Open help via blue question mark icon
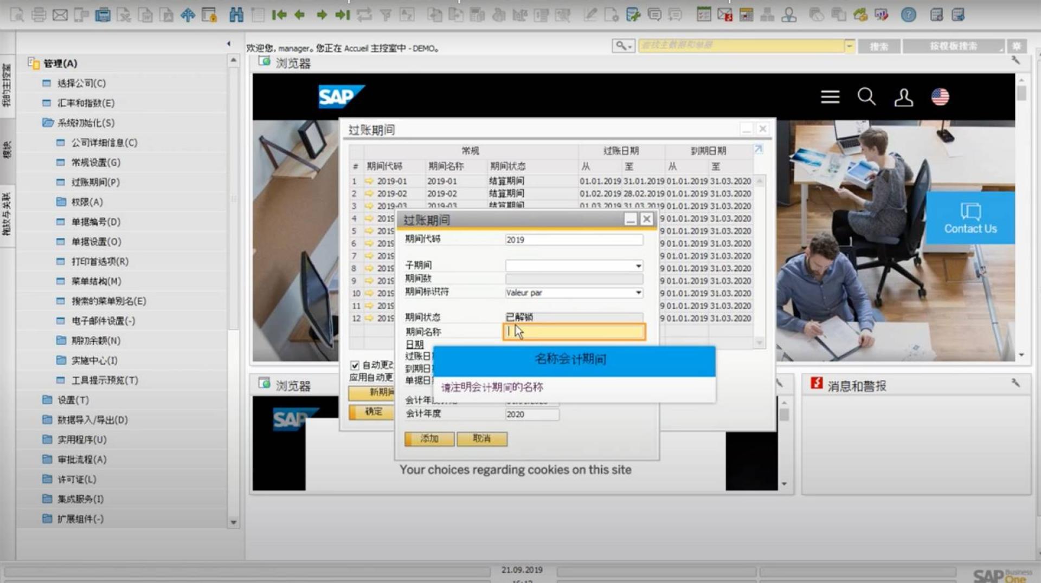The image size is (1041, 583). pyautogui.click(x=908, y=15)
